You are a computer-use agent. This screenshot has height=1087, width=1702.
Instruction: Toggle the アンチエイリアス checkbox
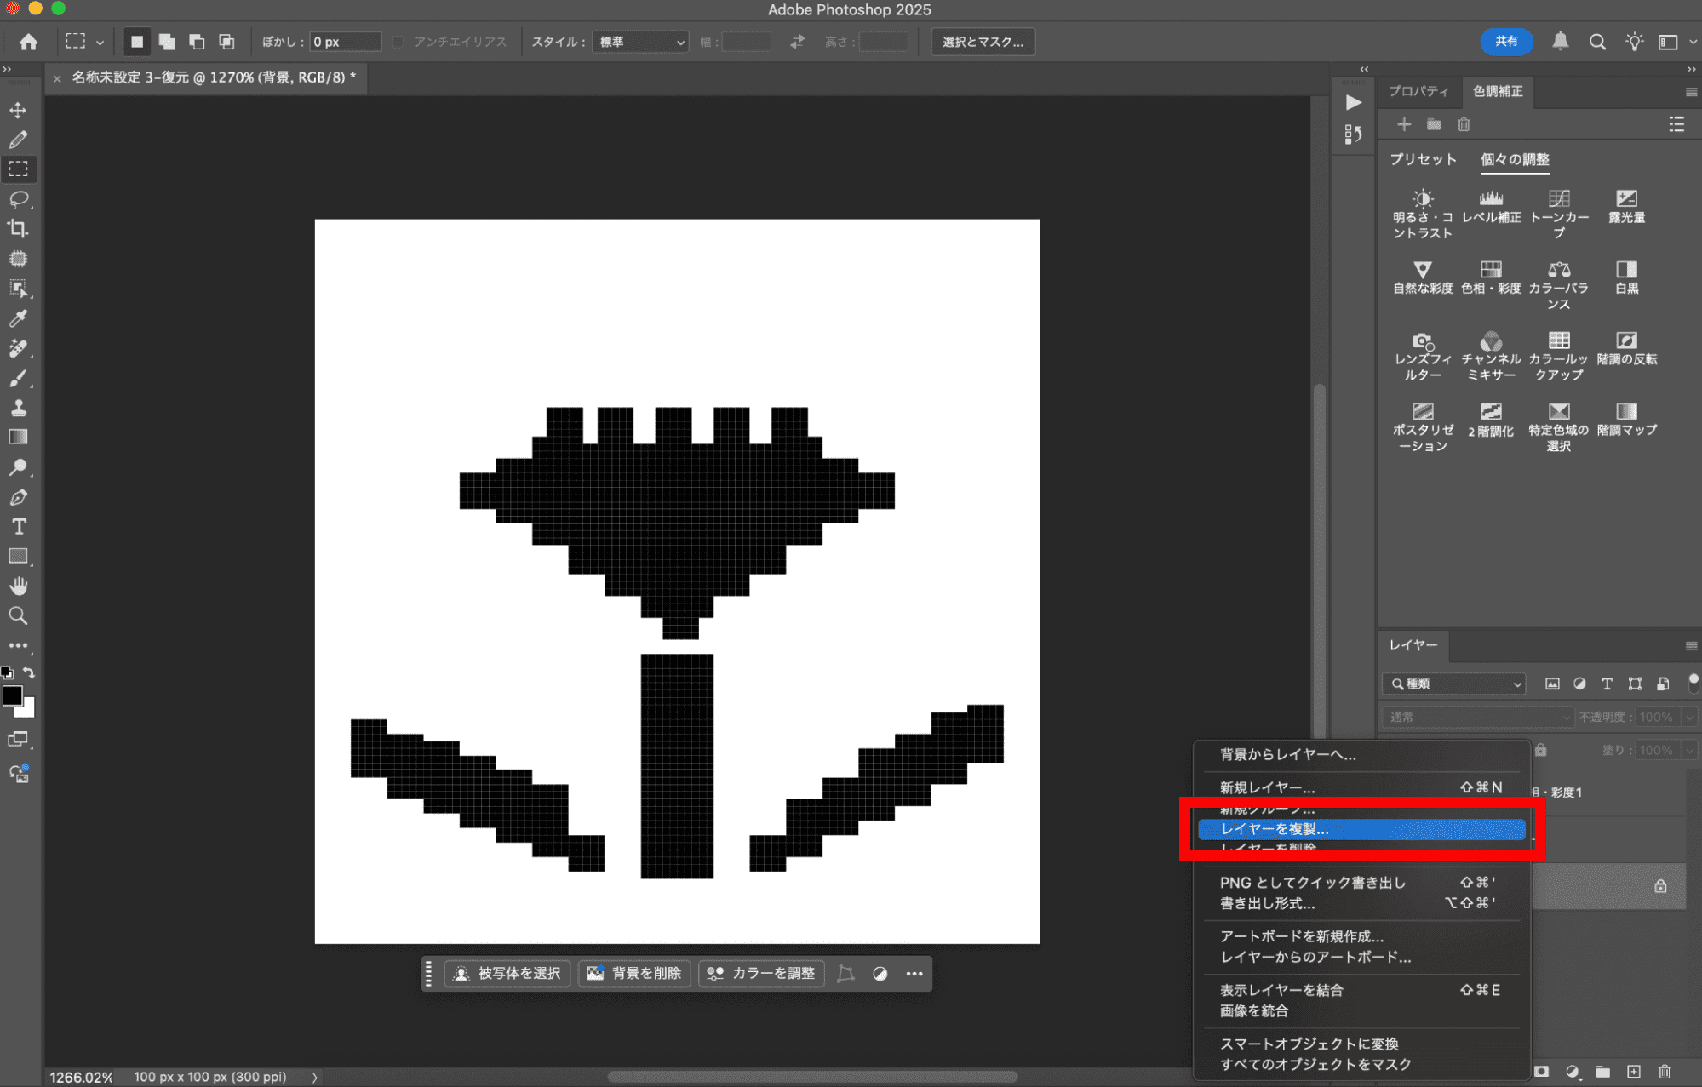pyautogui.click(x=398, y=42)
